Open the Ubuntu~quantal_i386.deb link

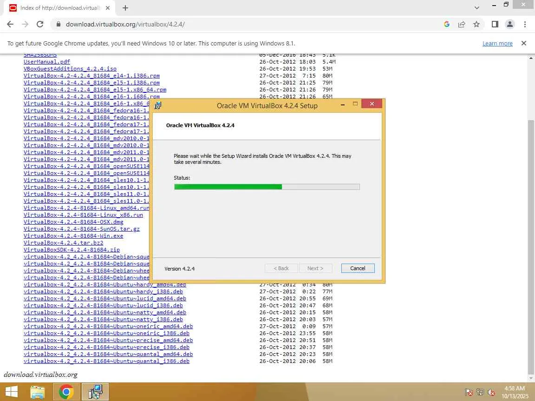(x=106, y=361)
